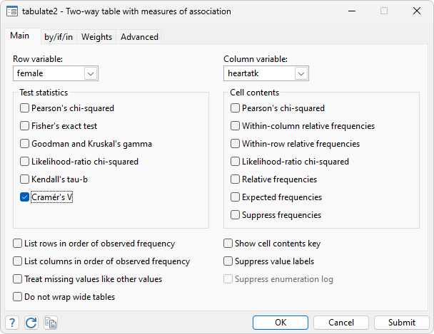Enable Kendall's tau-b statistic
Viewport: 434px width, 334px height.
pyautogui.click(x=25, y=179)
